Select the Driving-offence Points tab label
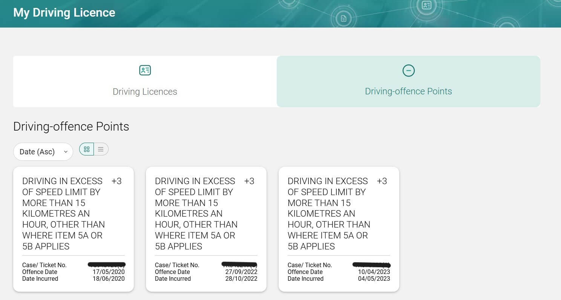 (x=408, y=91)
